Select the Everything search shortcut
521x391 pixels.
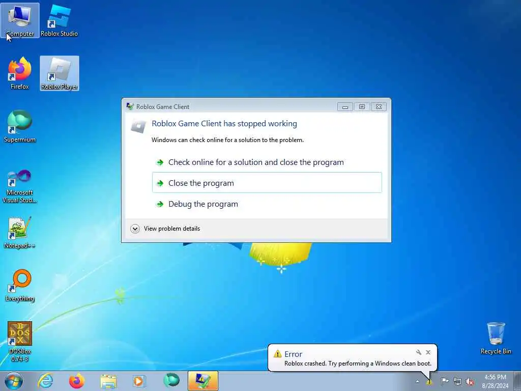pos(20,285)
